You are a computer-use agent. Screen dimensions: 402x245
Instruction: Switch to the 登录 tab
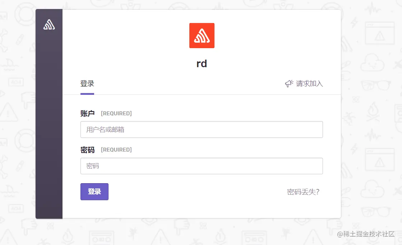pos(87,84)
